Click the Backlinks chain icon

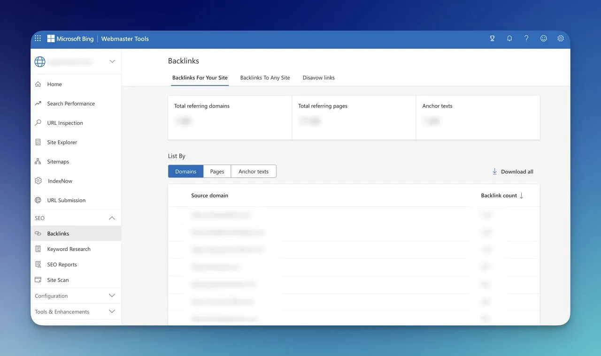coord(38,234)
